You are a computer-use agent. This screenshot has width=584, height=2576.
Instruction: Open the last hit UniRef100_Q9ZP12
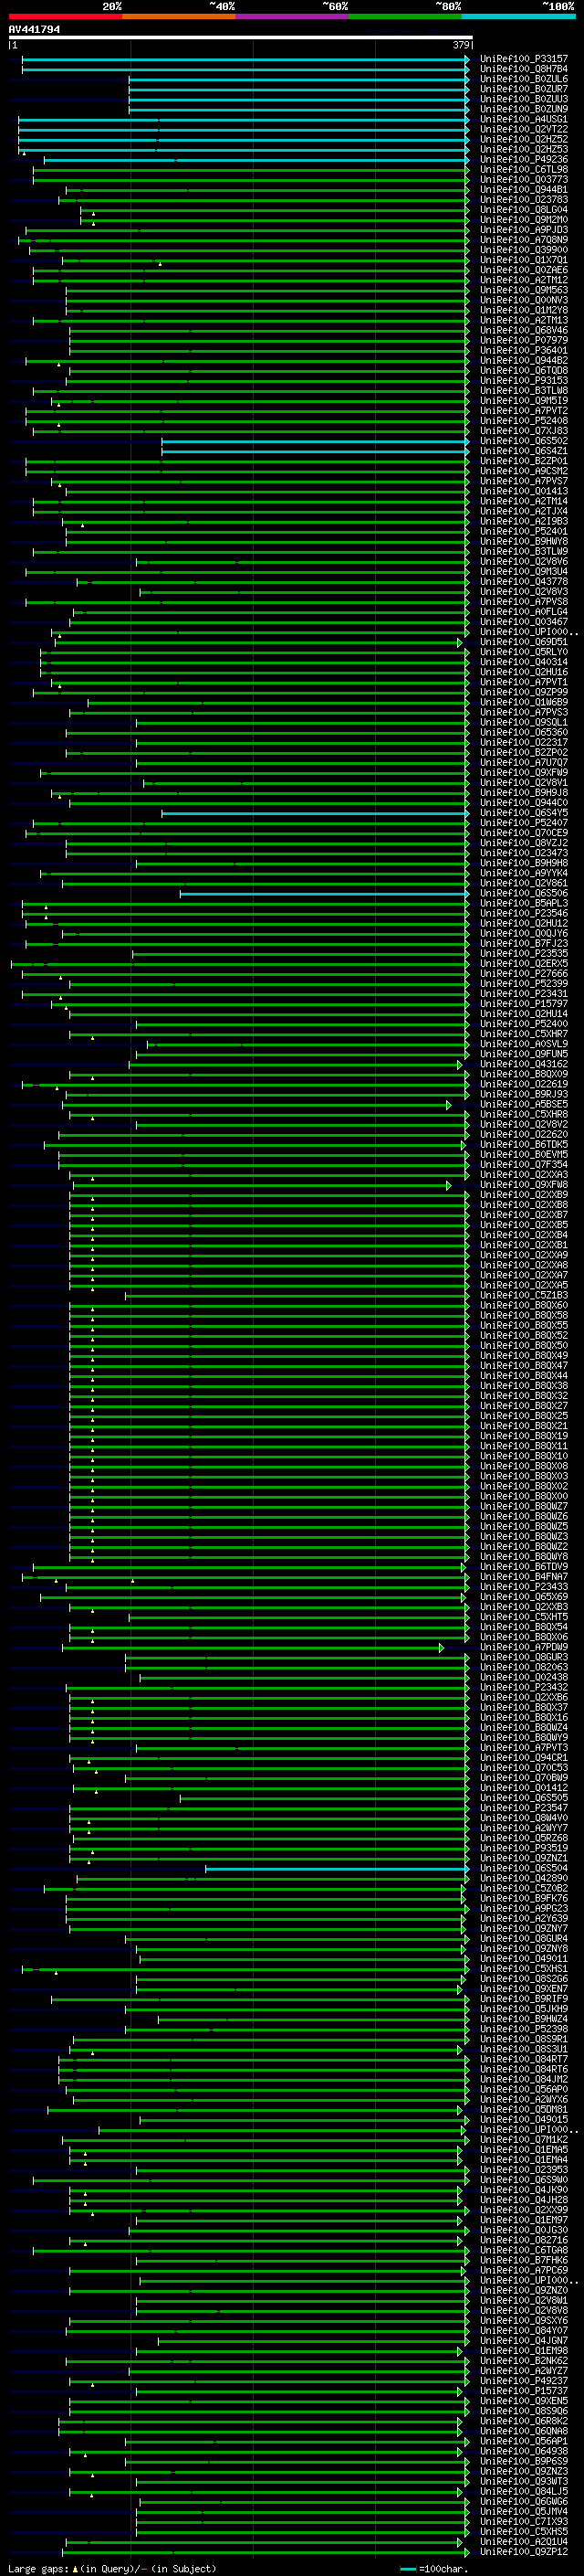[524, 2551]
